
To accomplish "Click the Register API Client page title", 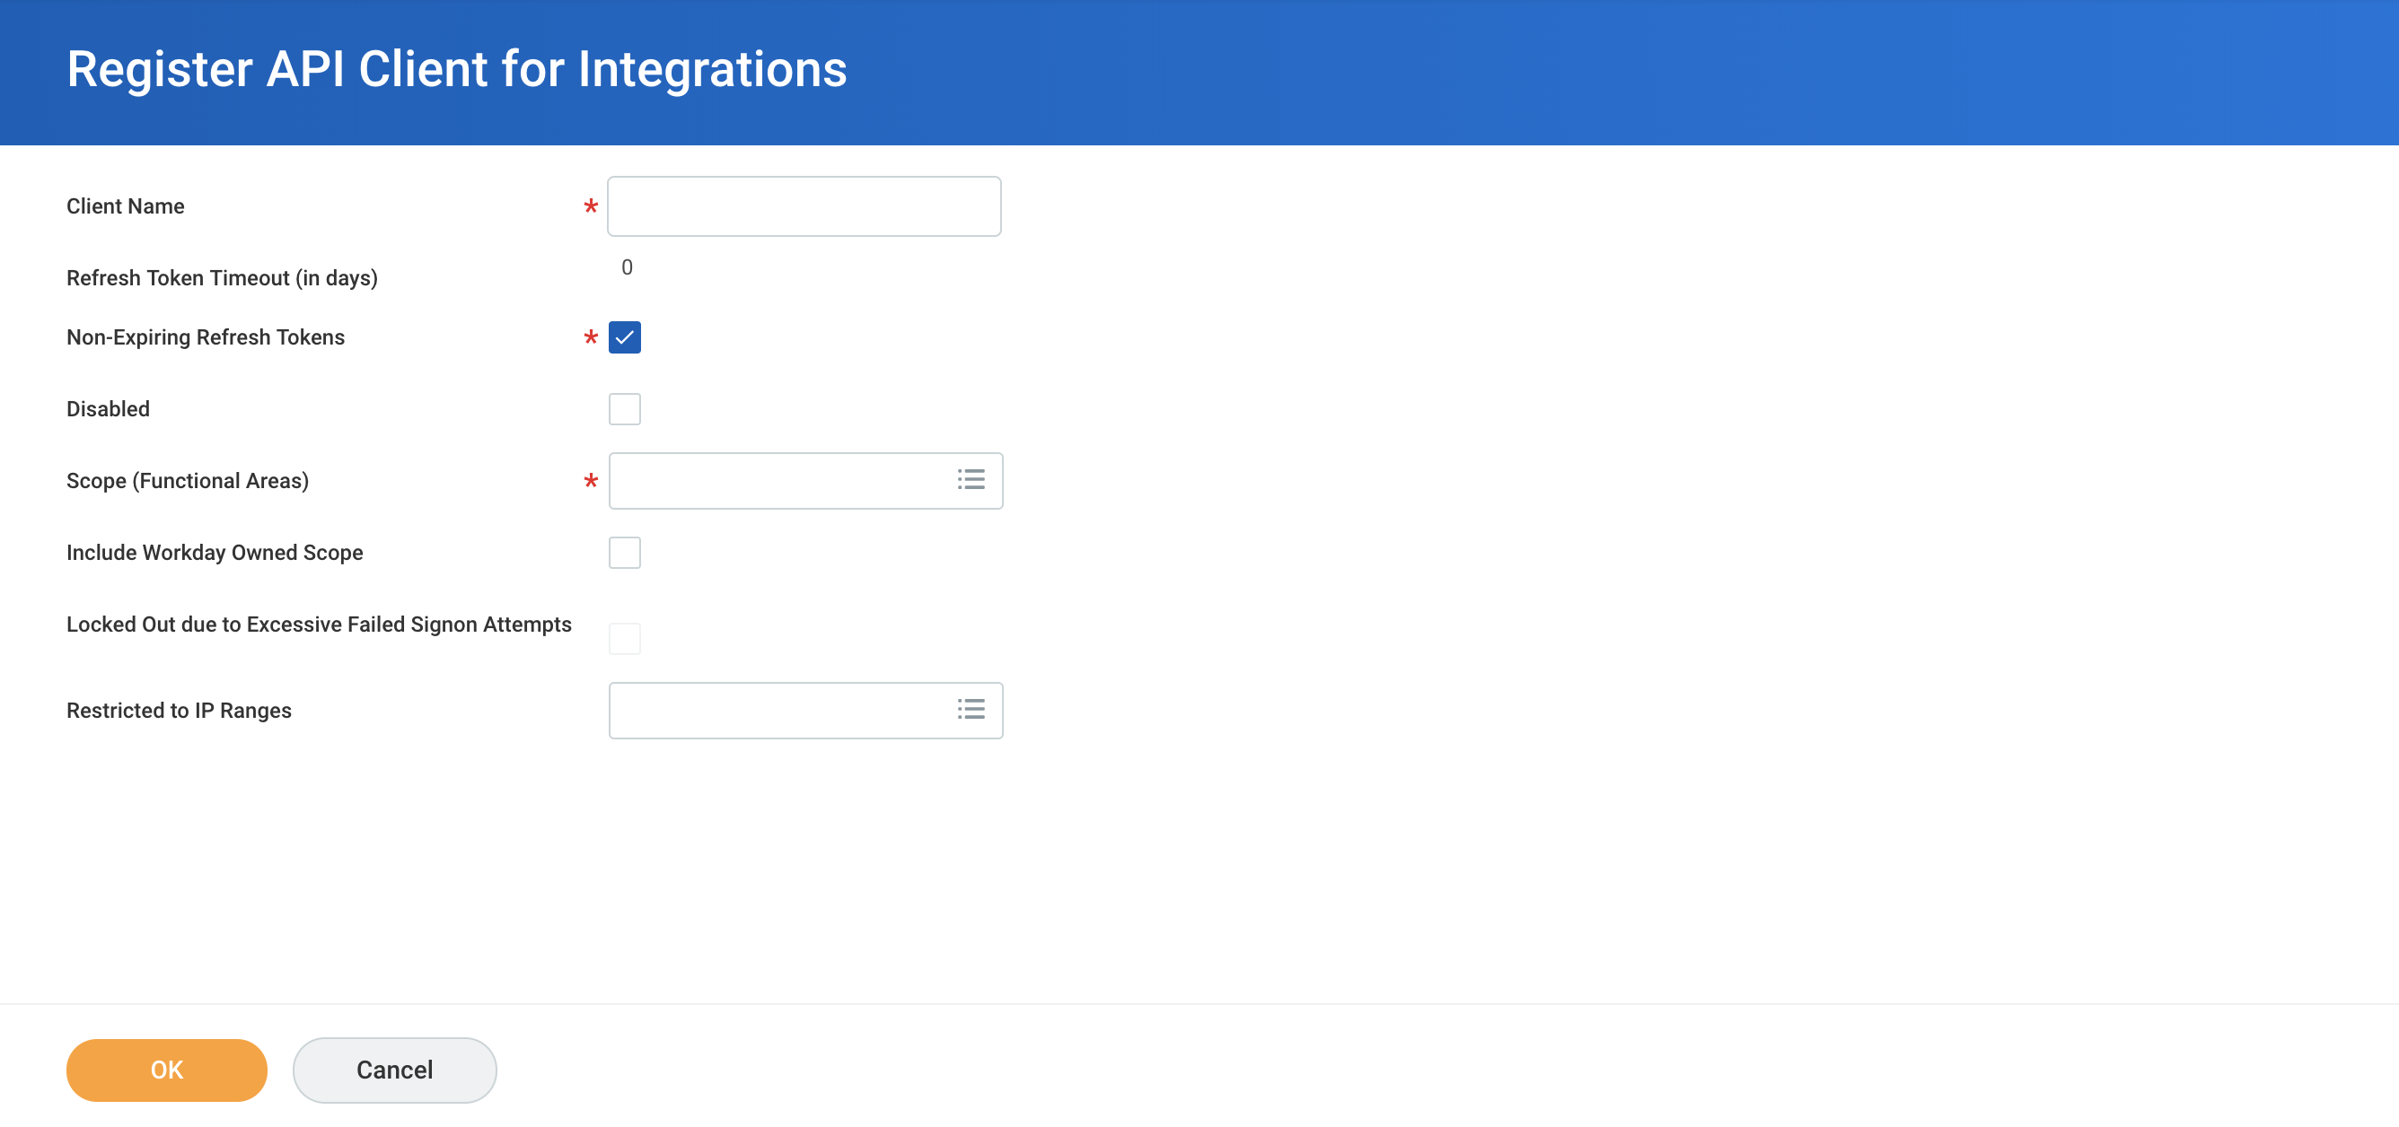I will click(x=456, y=70).
